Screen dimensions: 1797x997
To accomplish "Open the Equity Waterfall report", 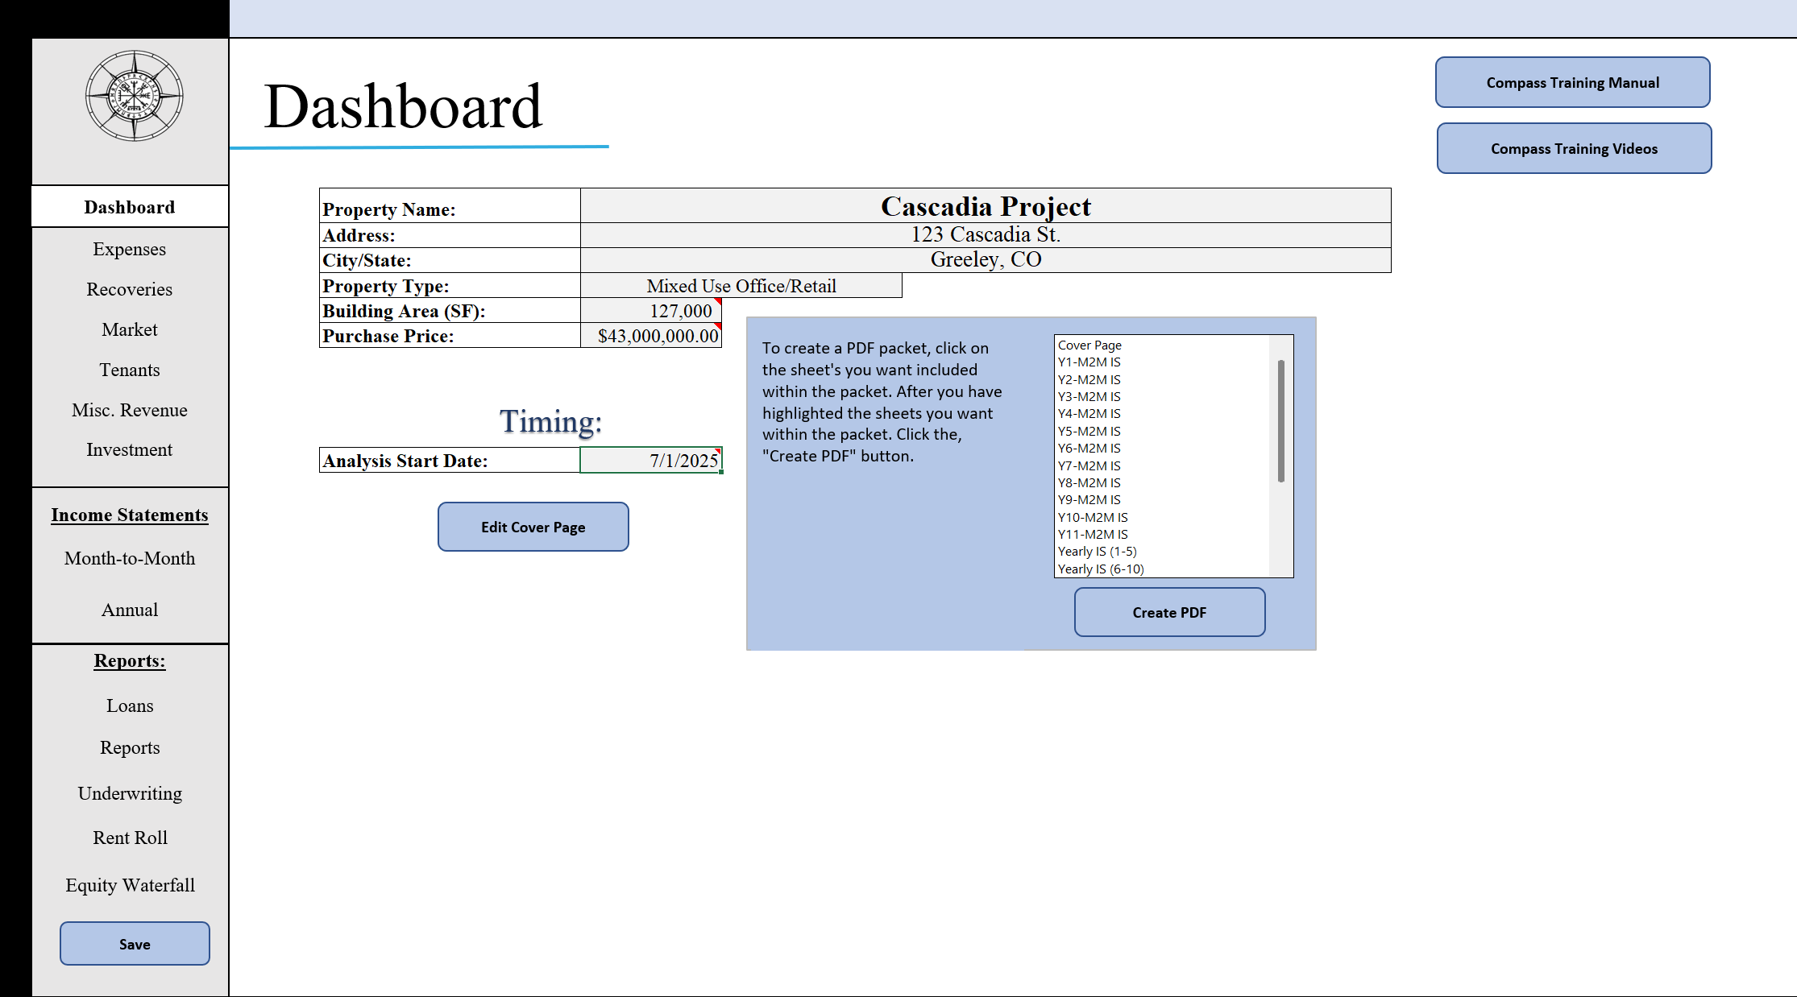I will (x=129, y=885).
